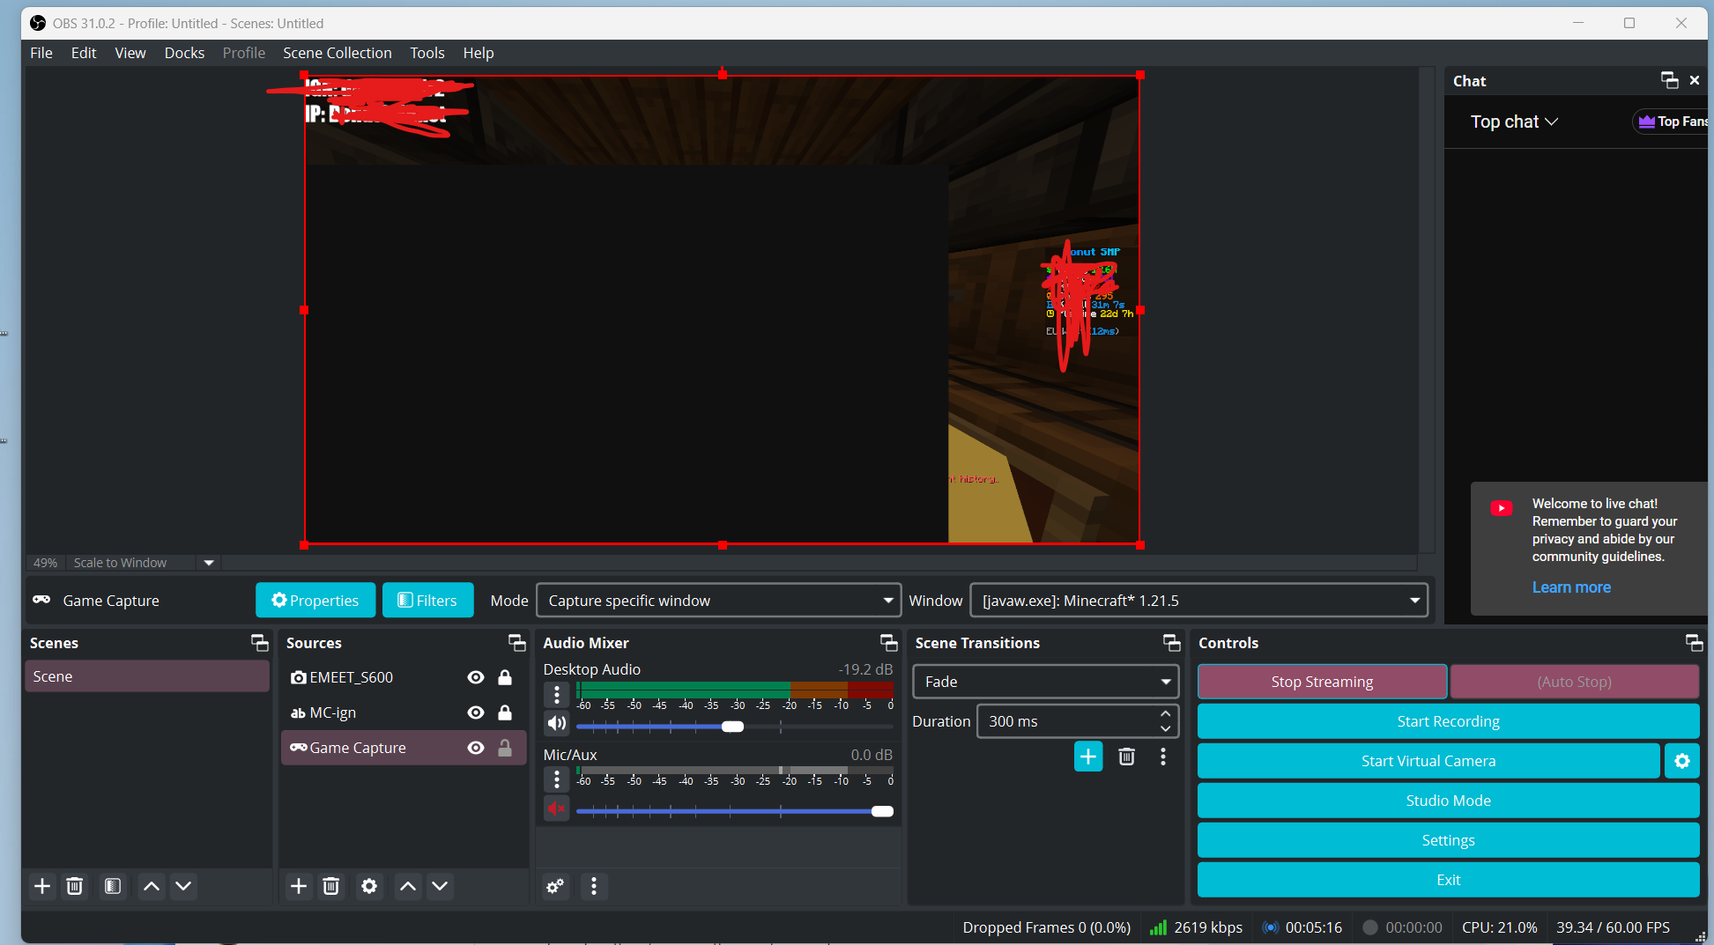
Task: Undock the Scenes panel
Action: pyautogui.click(x=259, y=643)
